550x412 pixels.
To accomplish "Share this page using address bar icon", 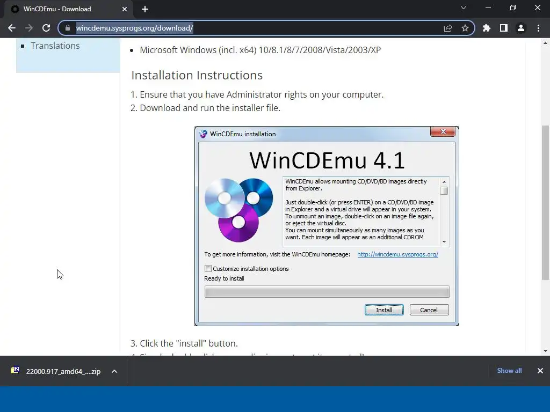I will [448, 28].
